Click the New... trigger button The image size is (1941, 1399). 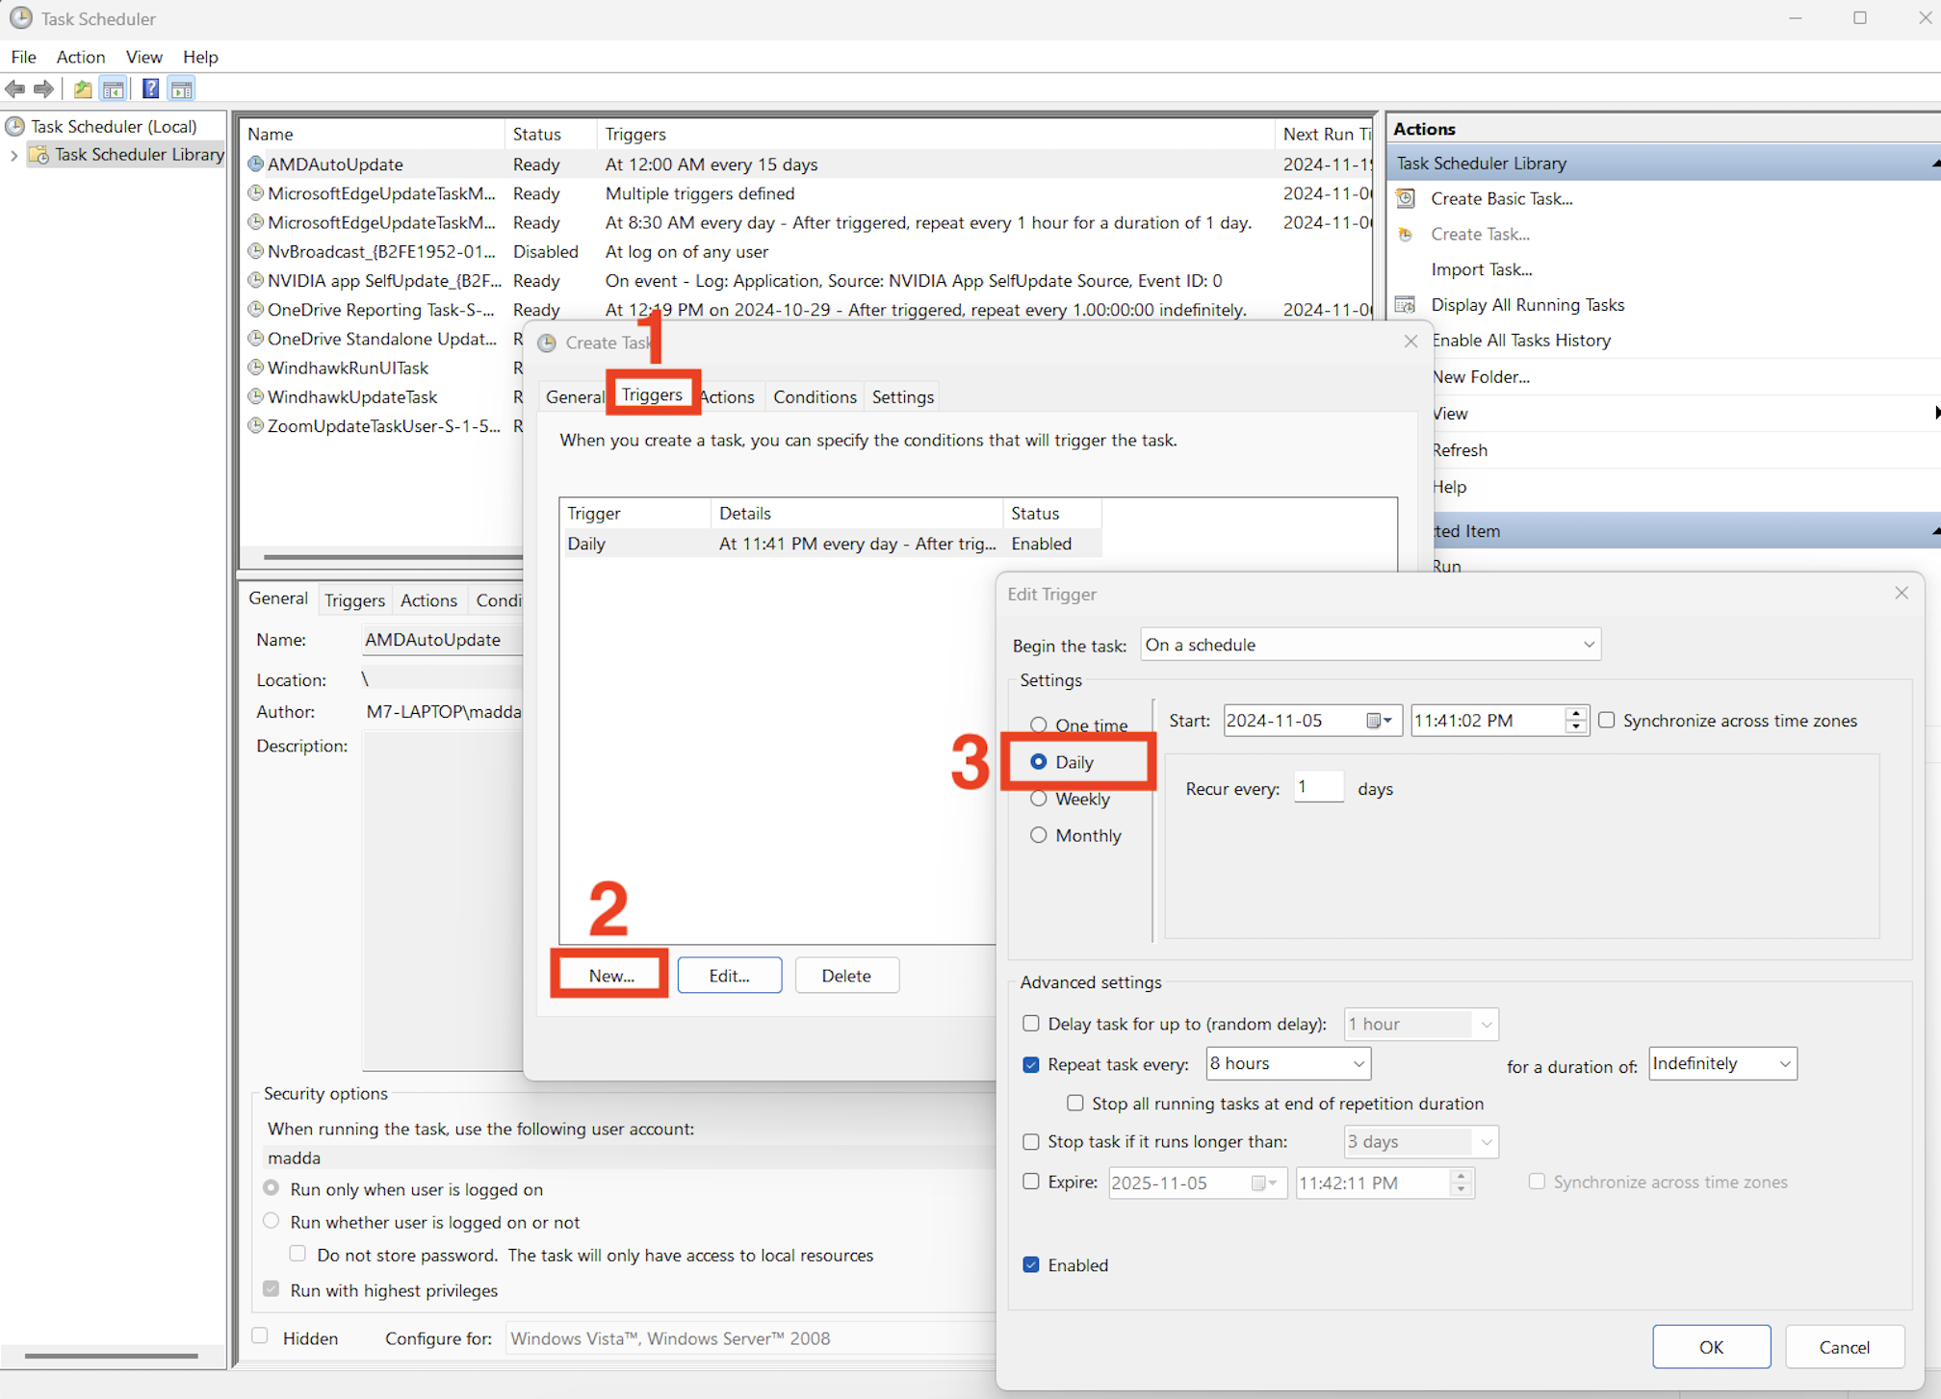[610, 976]
